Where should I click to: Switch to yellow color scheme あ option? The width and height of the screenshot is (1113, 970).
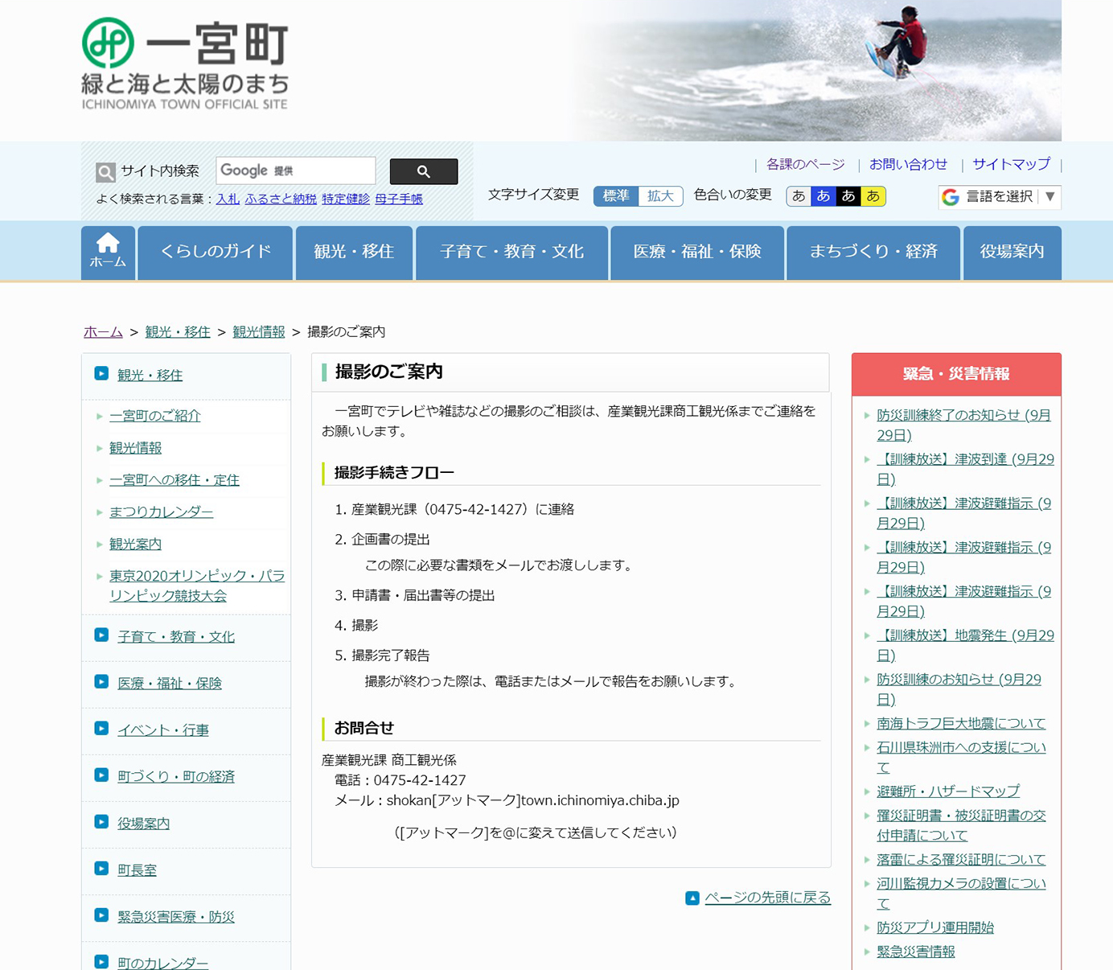tap(873, 195)
